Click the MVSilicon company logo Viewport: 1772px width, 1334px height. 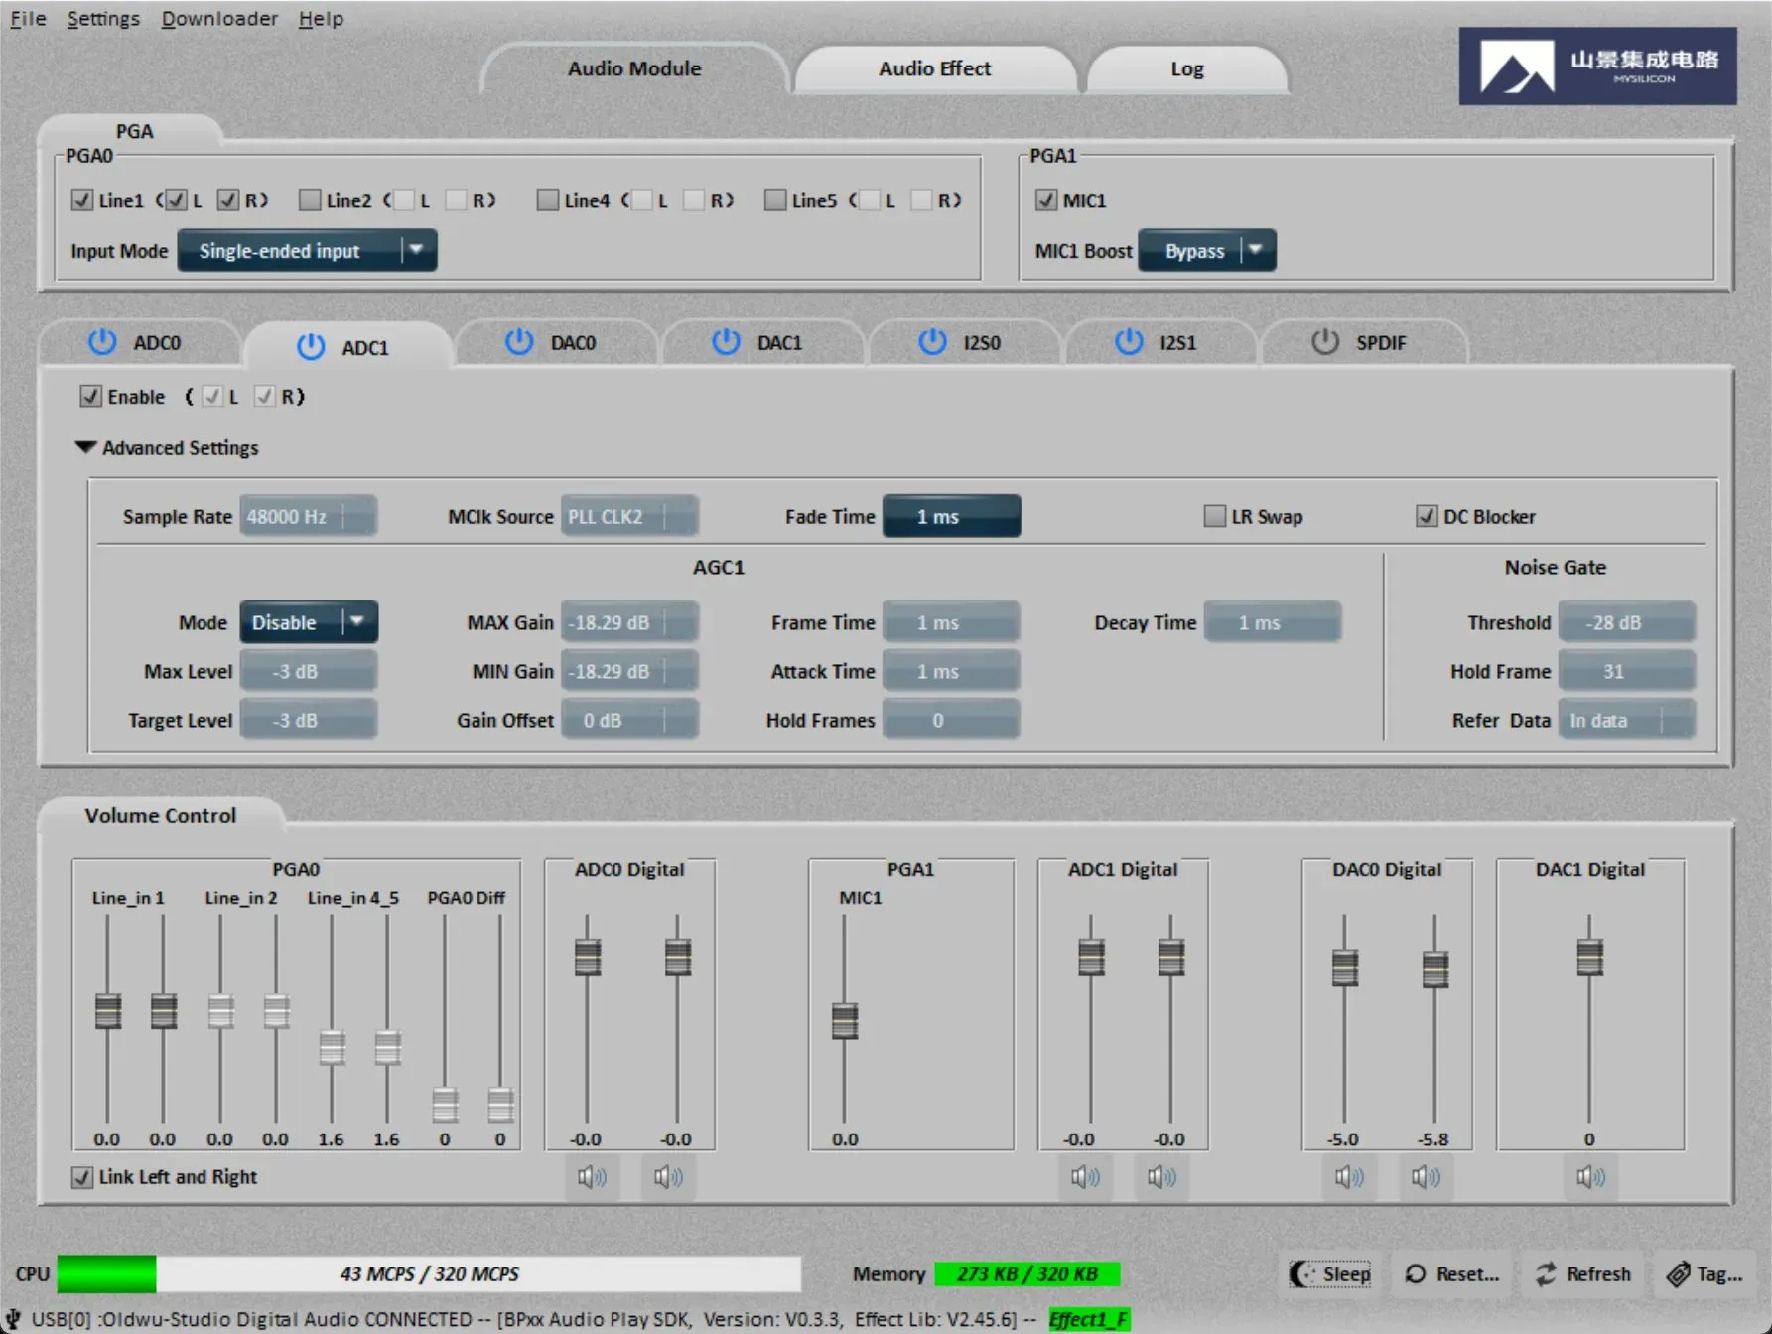click(x=1597, y=67)
